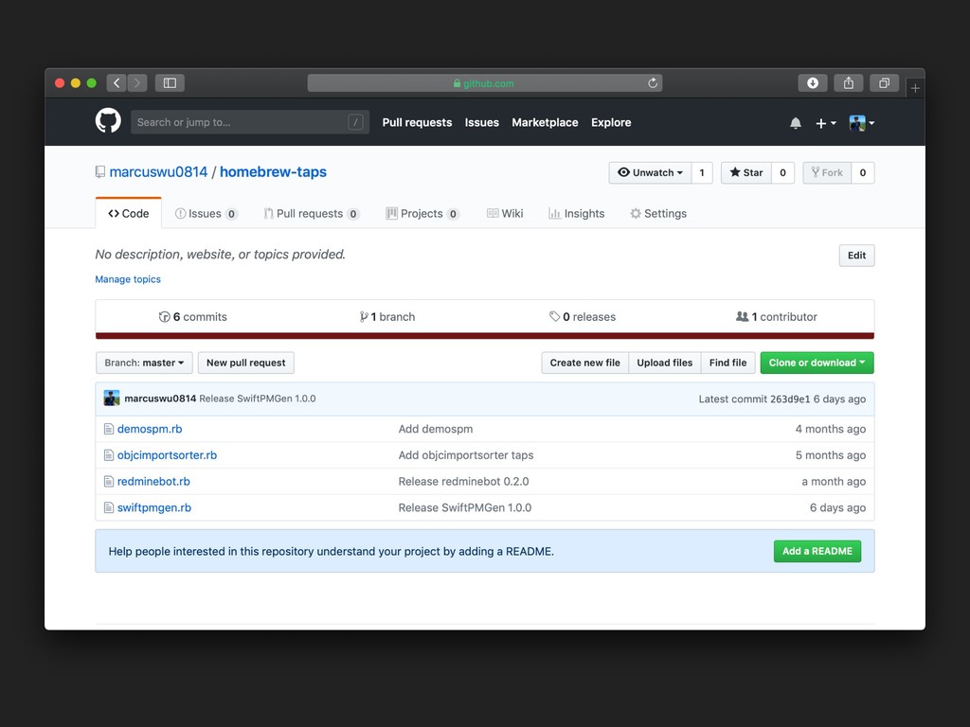Click the github.com address bar

(x=485, y=83)
